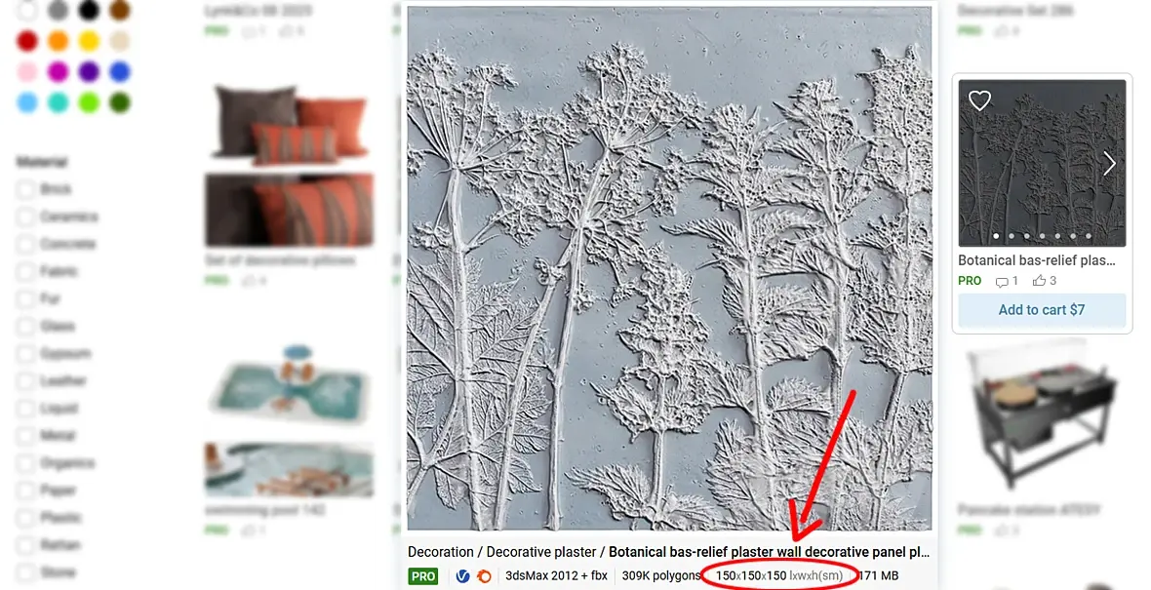The width and height of the screenshot is (1151, 590).
Task: Check the Metal material checkbox
Action: (25, 435)
